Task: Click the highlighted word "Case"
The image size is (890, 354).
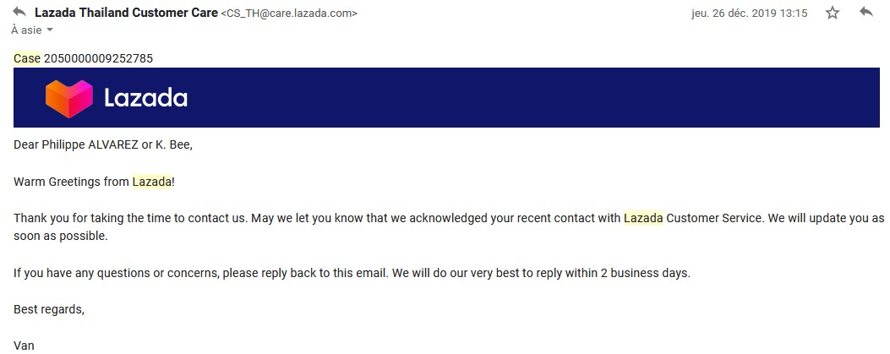Action: tap(27, 58)
